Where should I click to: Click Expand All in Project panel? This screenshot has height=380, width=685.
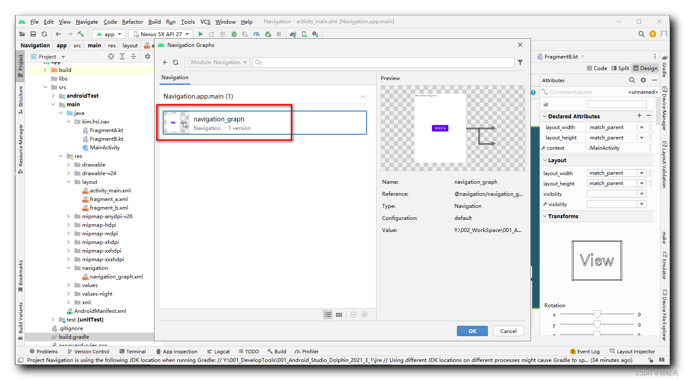[122, 56]
